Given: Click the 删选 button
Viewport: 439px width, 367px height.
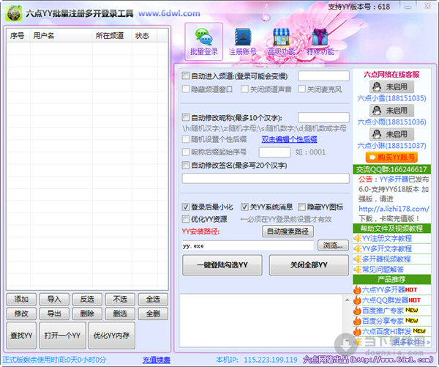Looking at the screenshot, I should point(120,314).
